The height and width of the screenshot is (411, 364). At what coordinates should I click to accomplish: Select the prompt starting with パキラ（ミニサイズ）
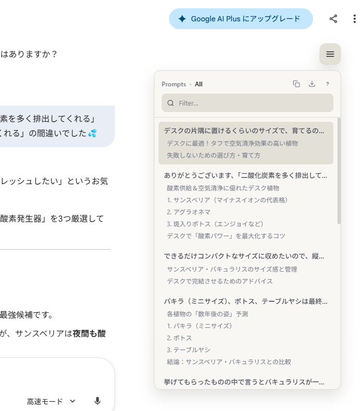[245, 301]
